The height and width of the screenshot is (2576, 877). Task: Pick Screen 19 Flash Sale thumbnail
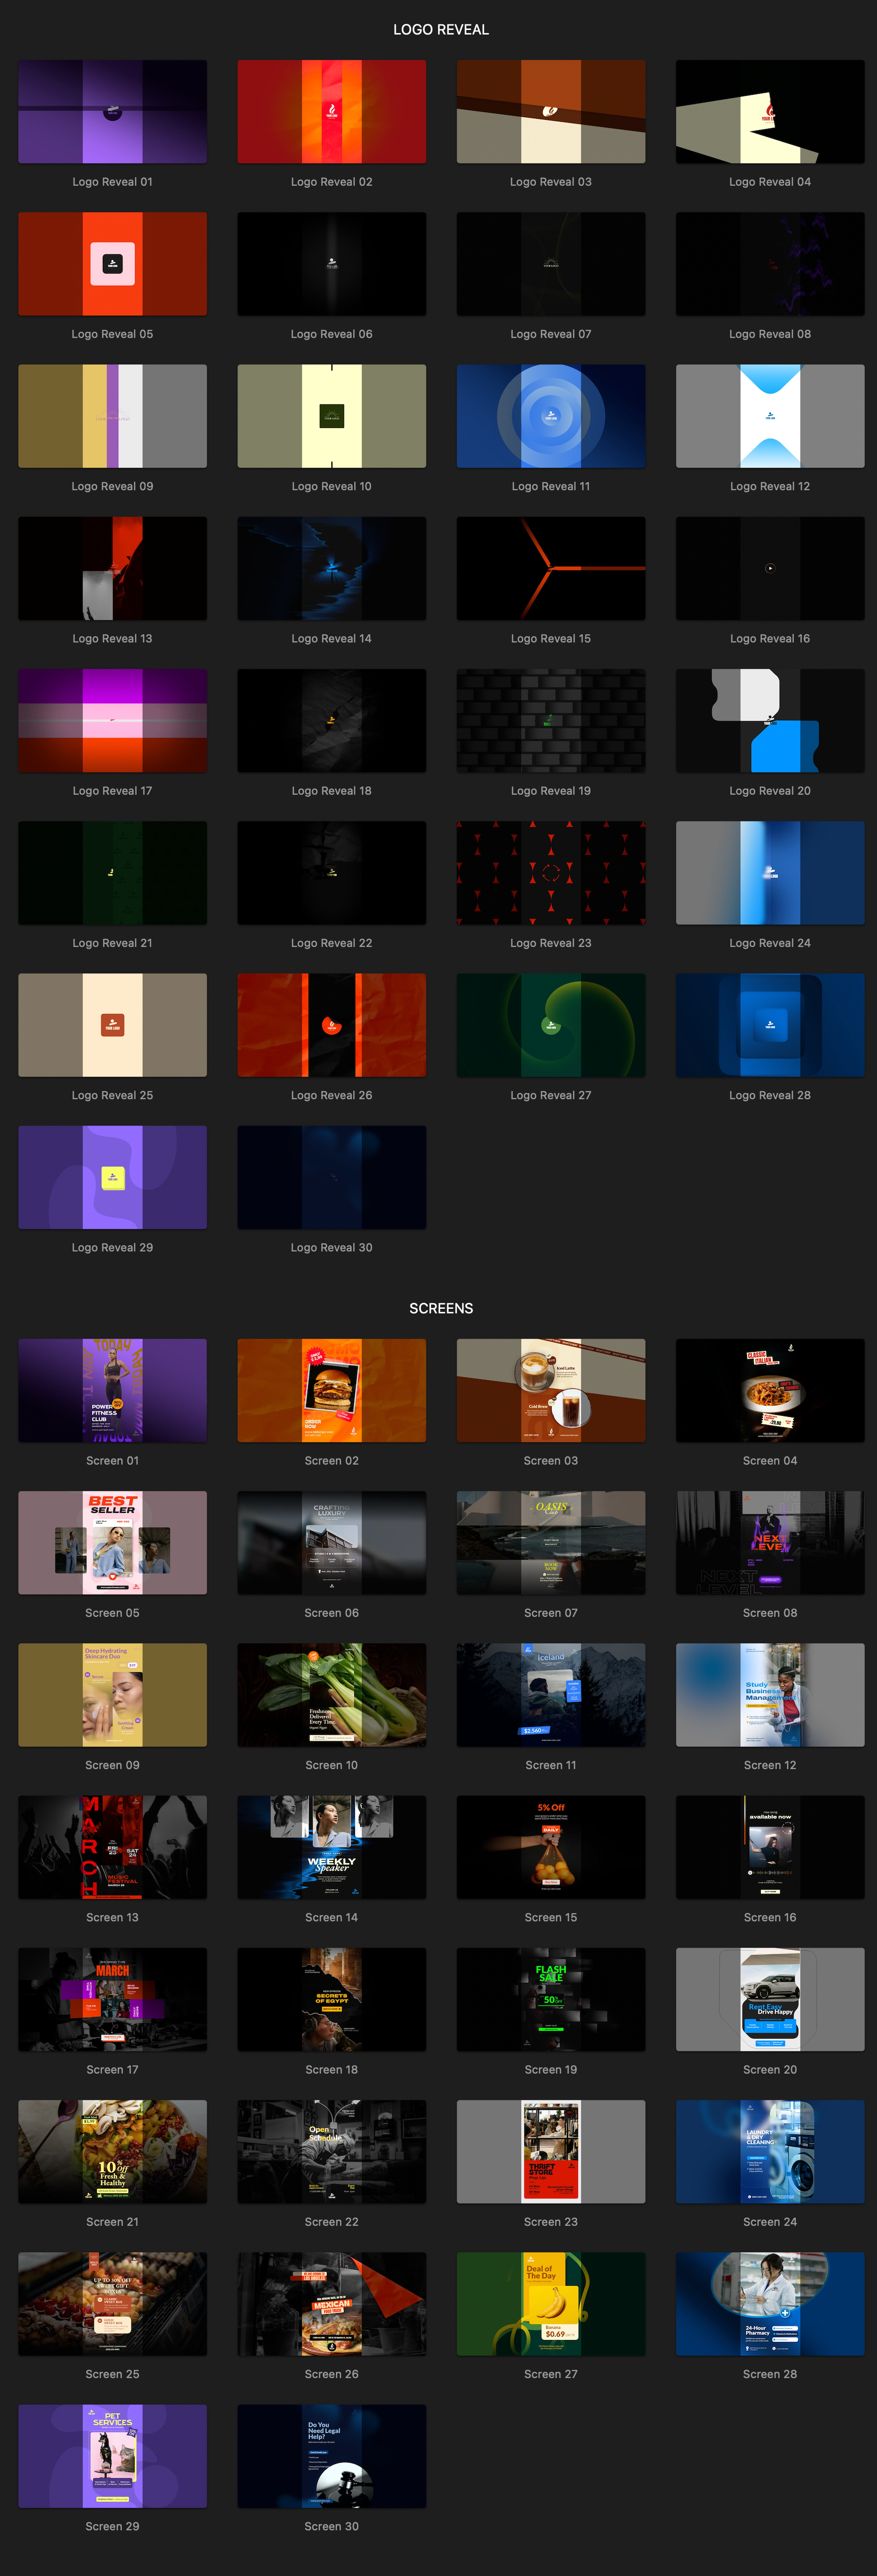point(551,1999)
